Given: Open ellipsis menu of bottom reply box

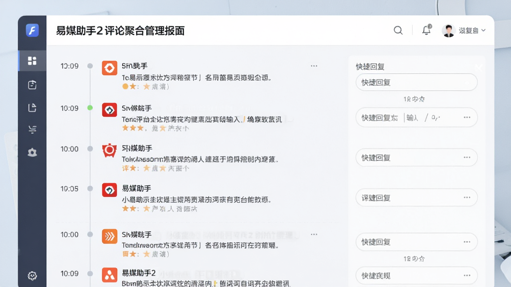Looking at the screenshot, I should (x=467, y=275).
